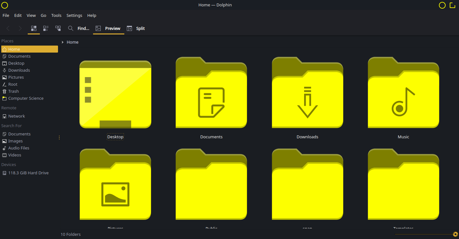Switch to Compact view mode
The height and width of the screenshot is (239, 459).
pyautogui.click(x=46, y=28)
